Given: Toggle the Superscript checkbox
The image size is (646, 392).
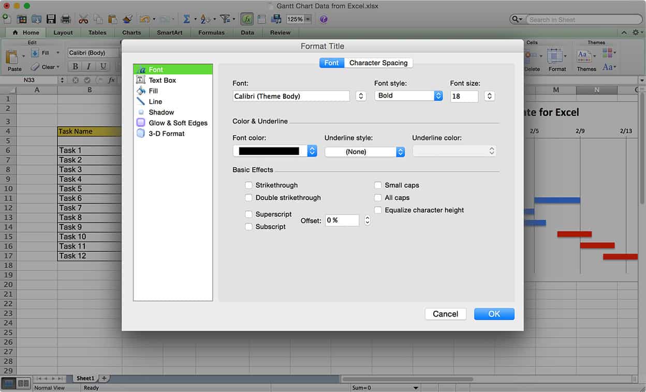Looking at the screenshot, I should point(249,214).
